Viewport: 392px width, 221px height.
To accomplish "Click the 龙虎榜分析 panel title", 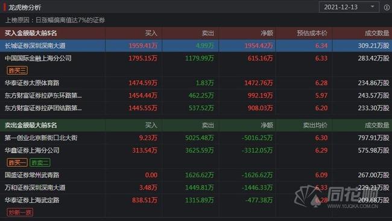I will [25, 7].
